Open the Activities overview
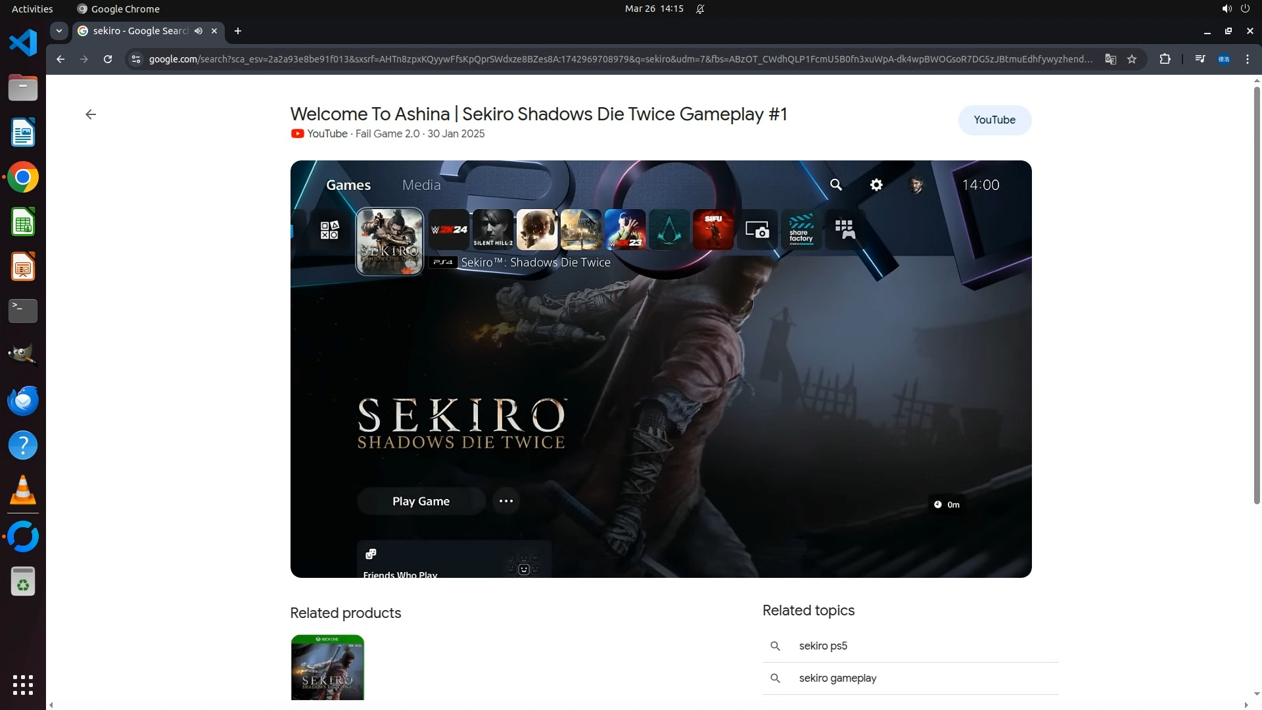Screen dimensions: 1262x710 click(x=32, y=9)
